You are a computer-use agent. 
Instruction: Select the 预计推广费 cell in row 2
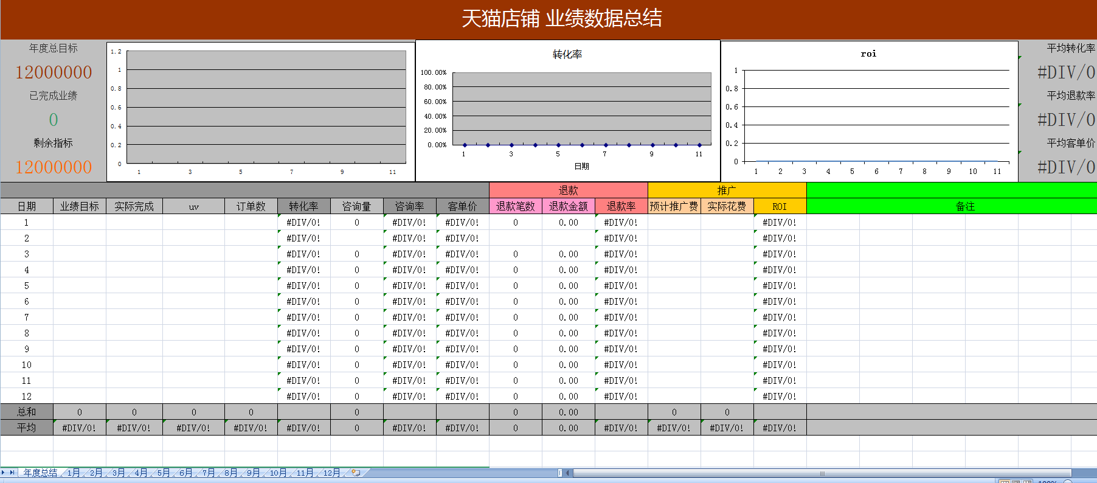(x=674, y=238)
